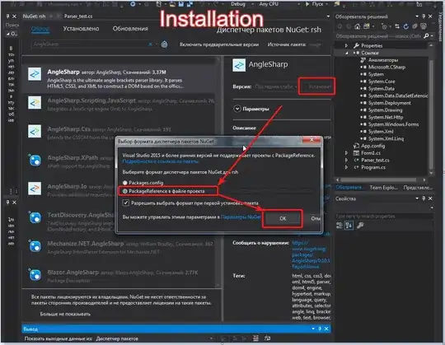Expand the Properties node in Solution Explorer
The image size is (445, 345).
346,45
